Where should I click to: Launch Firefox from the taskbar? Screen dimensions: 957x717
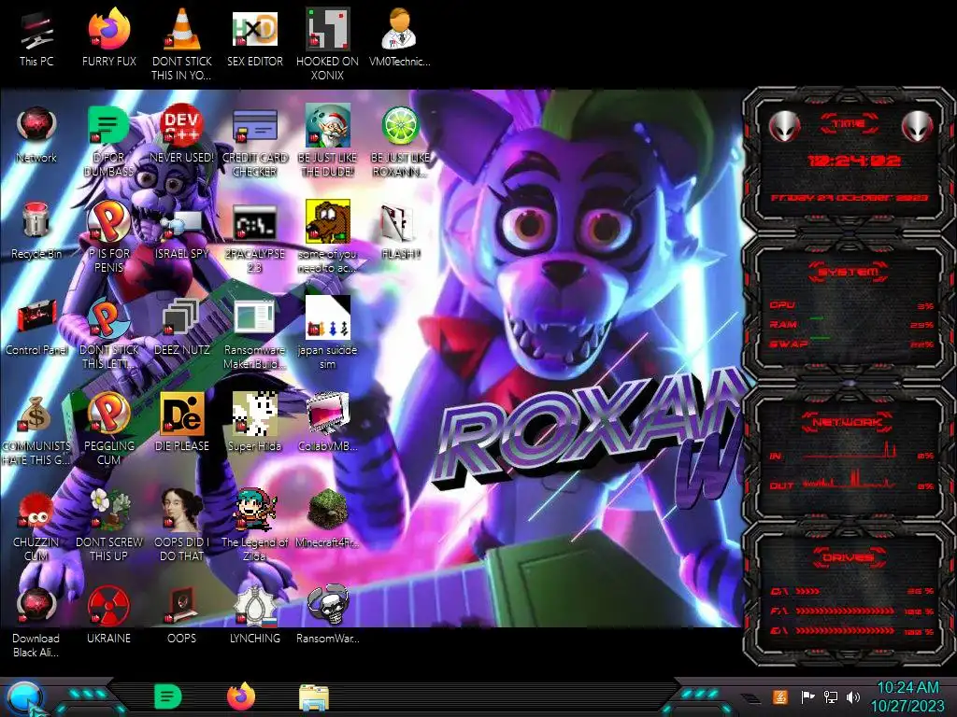click(241, 696)
